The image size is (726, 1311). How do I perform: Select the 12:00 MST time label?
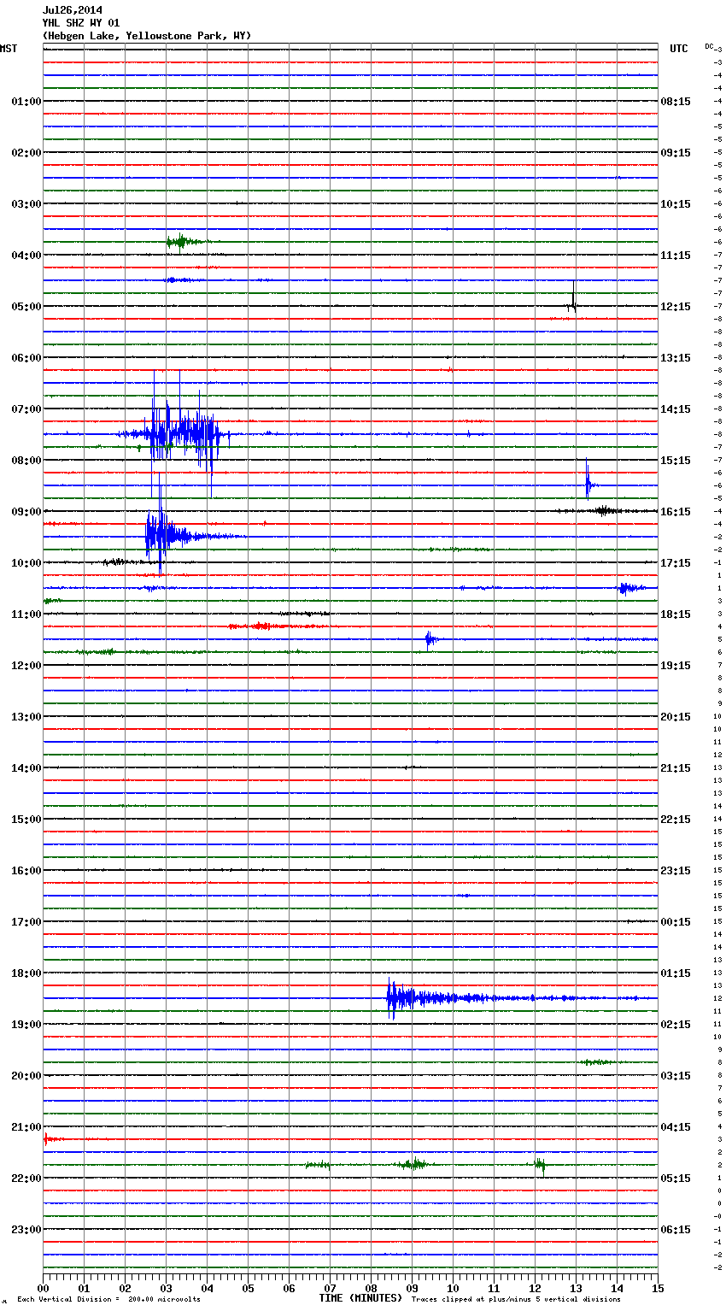pyautogui.click(x=26, y=665)
